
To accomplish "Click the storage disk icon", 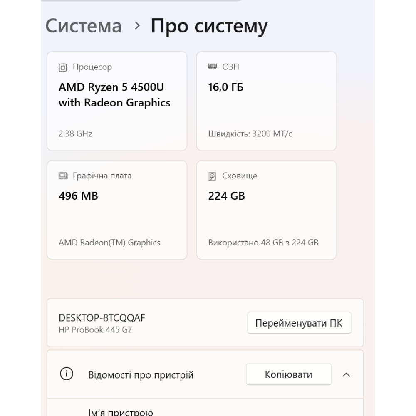I will tap(212, 176).
